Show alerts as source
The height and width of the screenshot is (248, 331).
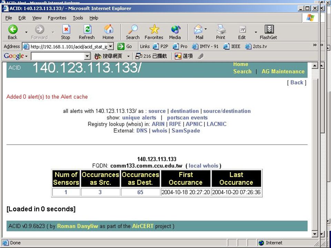click(157, 111)
